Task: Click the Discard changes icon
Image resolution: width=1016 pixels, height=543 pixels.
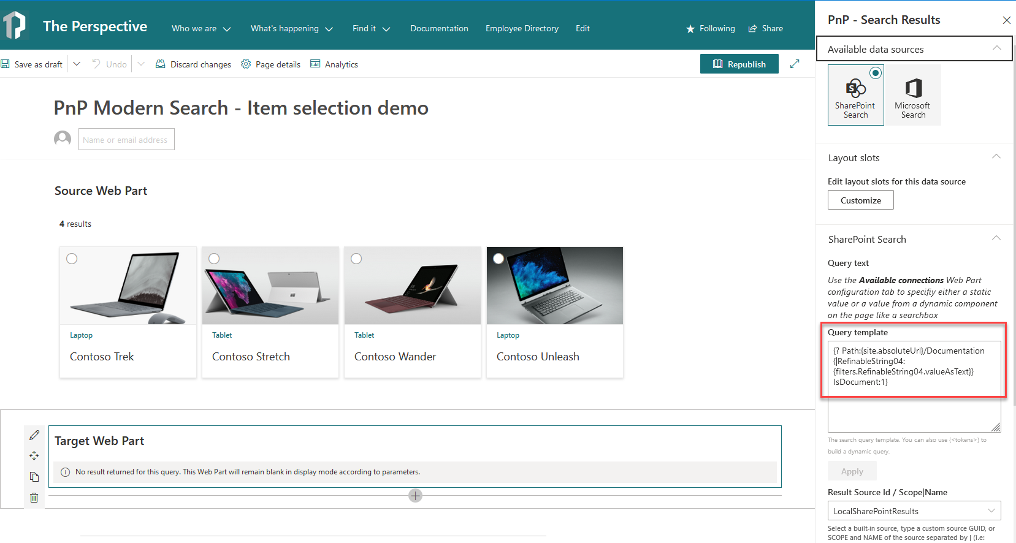Action: coord(161,64)
